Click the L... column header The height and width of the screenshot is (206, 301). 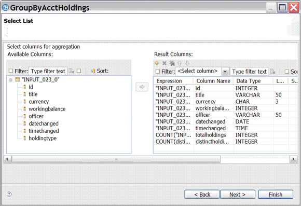point(280,81)
